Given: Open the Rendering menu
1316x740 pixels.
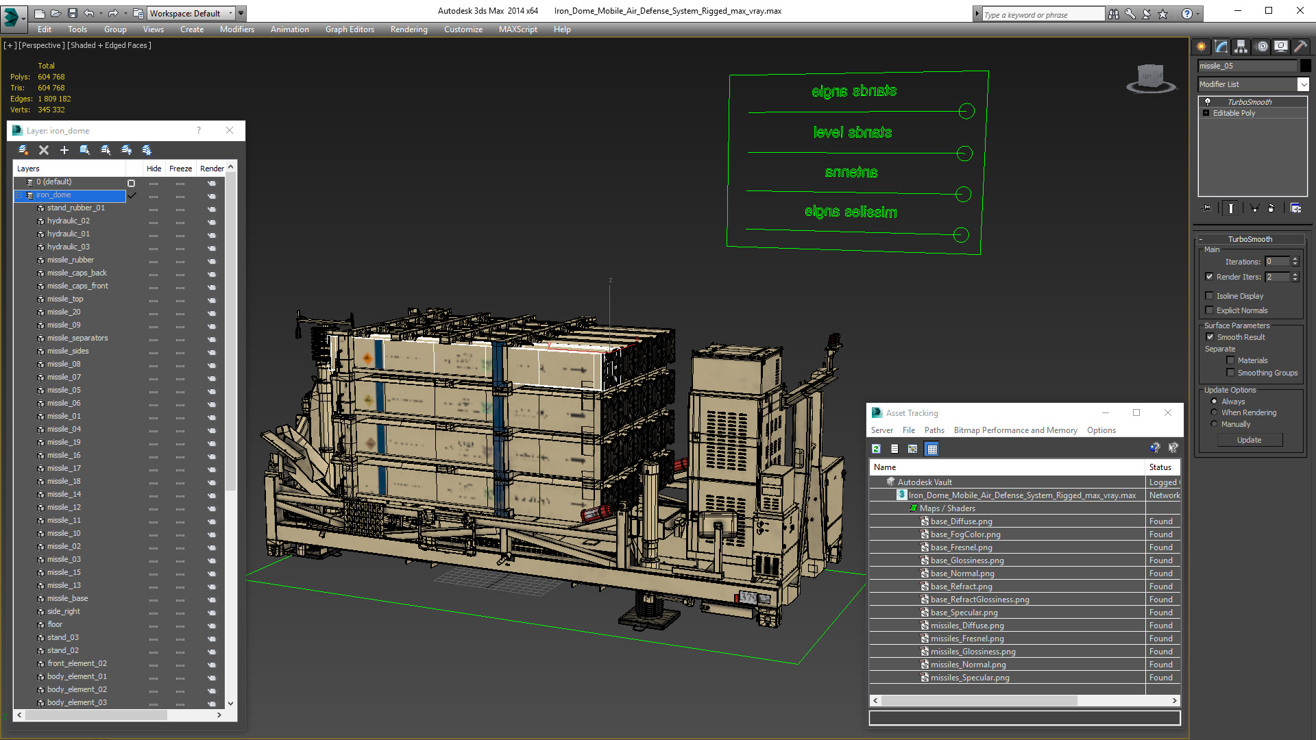Looking at the screenshot, I should [x=409, y=29].
